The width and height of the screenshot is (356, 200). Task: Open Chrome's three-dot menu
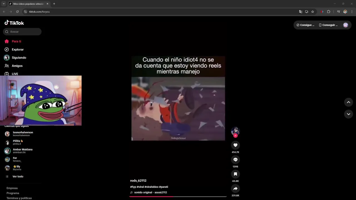(352, 12)
